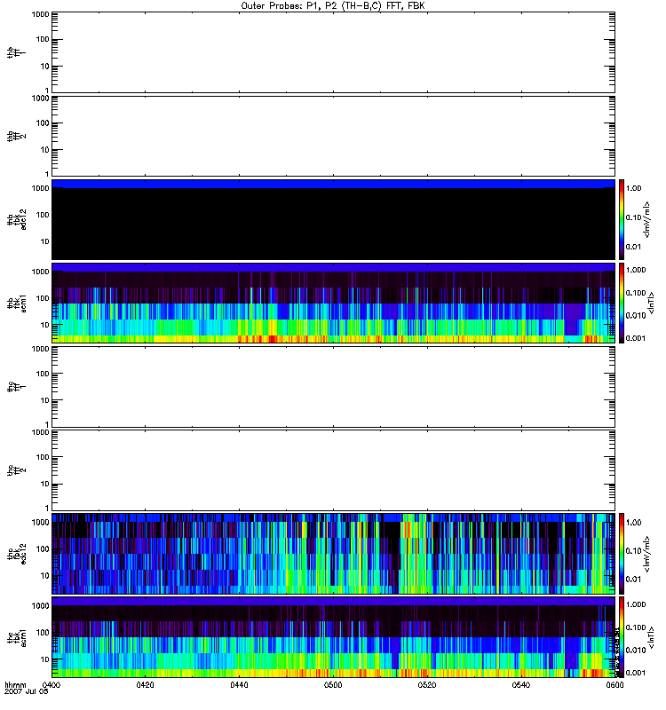Click the '<|nT|>' label of thc scm1 color bar
Image resolution: width=666 pixels, height=710 pixels.
(x=651, y=637)
